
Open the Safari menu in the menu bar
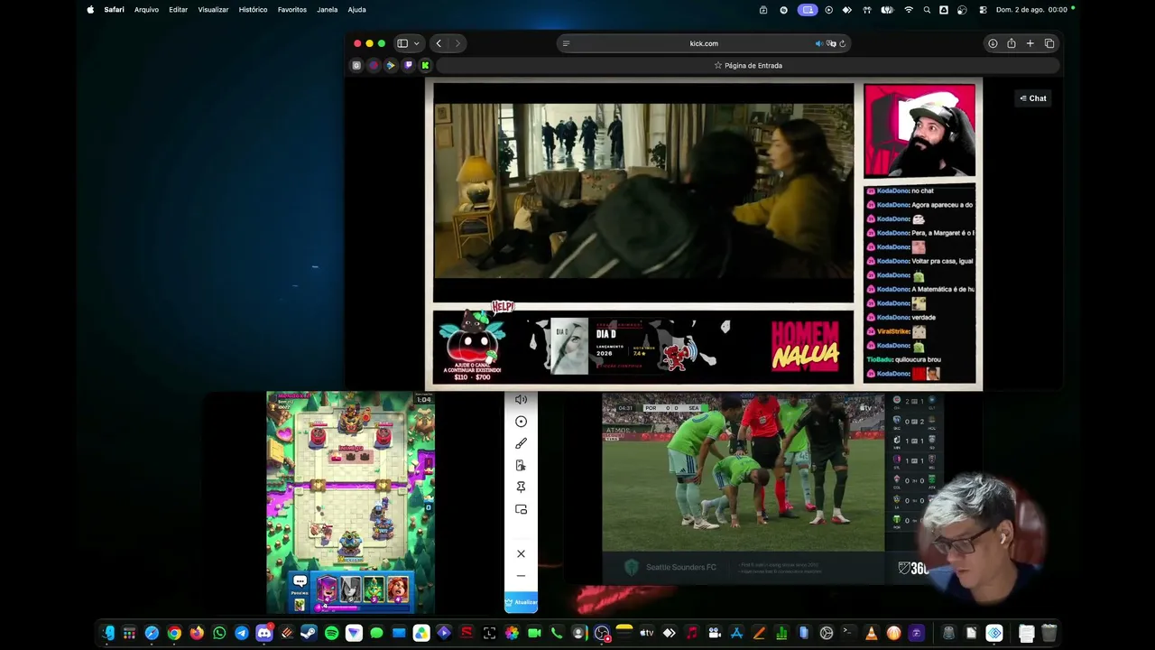(114, 10)
